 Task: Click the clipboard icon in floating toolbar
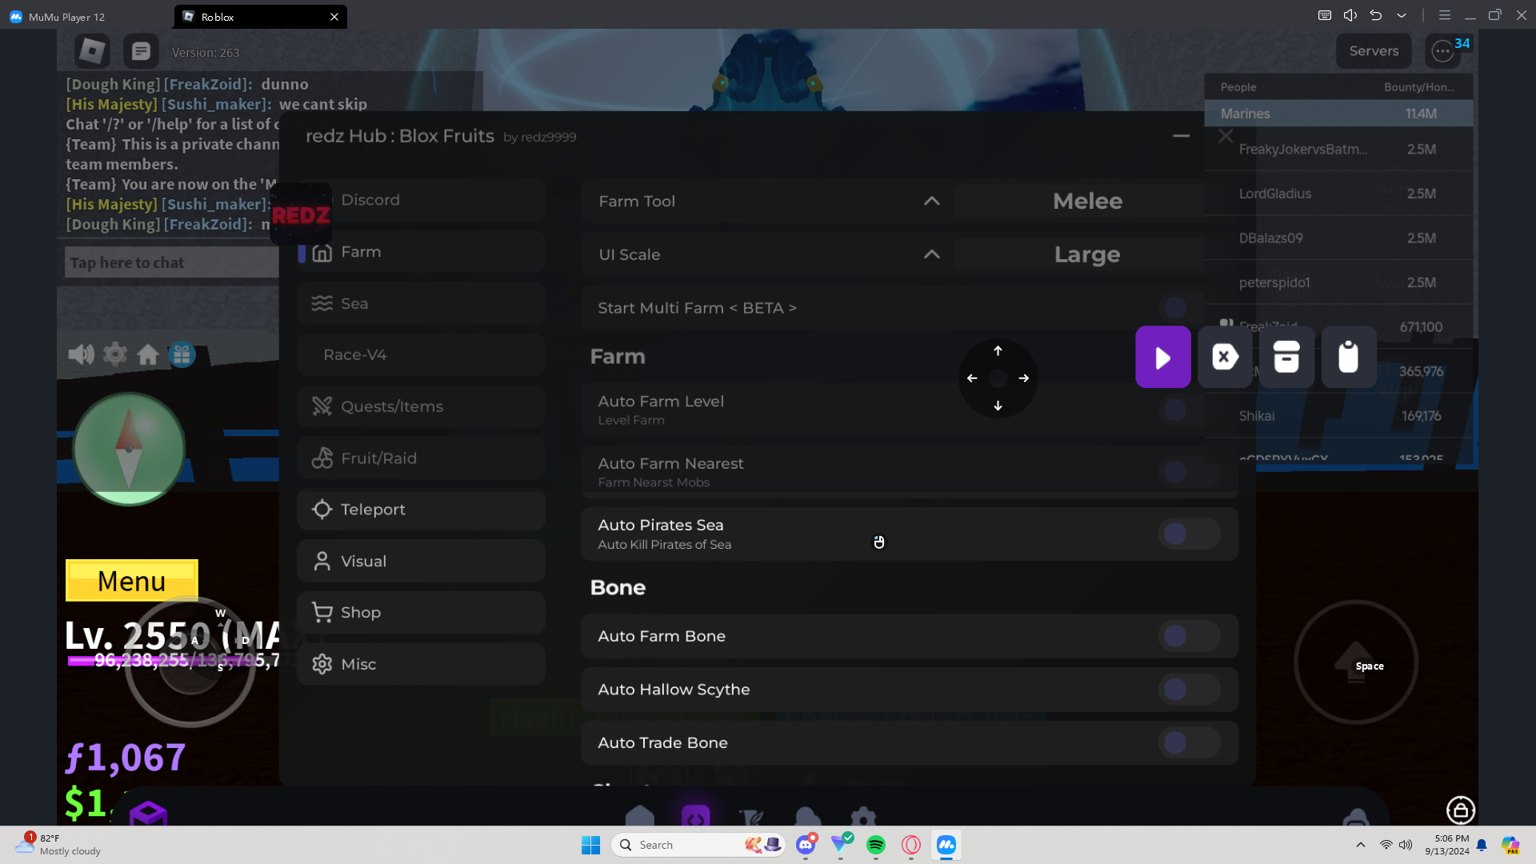coord(1349,357)
